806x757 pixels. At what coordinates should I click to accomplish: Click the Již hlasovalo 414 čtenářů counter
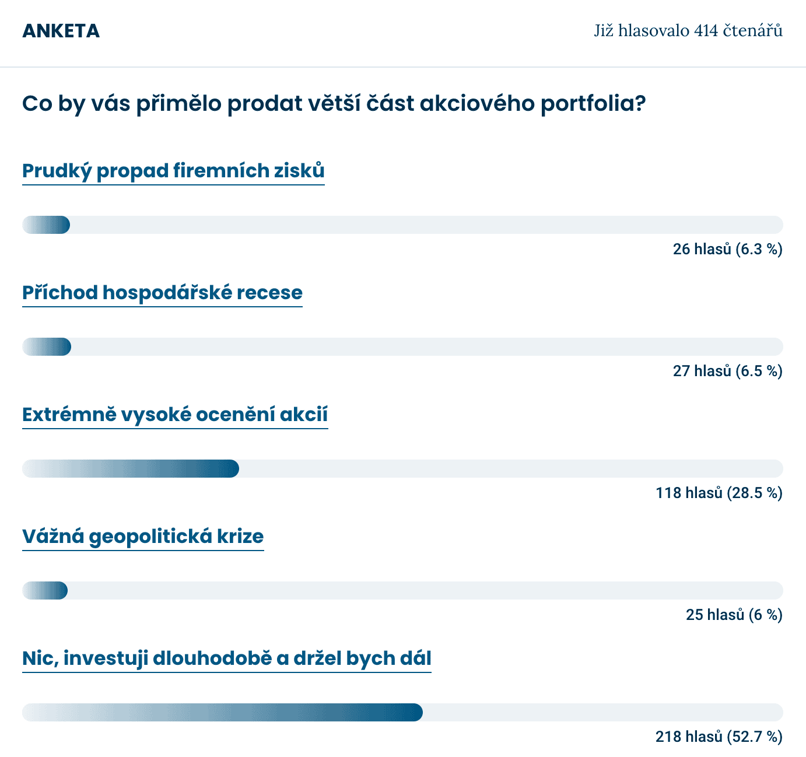pos(688,30)
